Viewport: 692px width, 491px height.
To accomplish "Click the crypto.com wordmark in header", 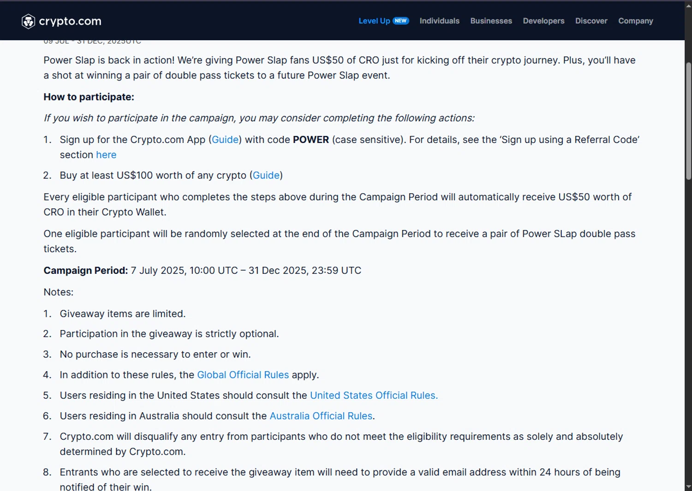I will [x=70, y=21].
